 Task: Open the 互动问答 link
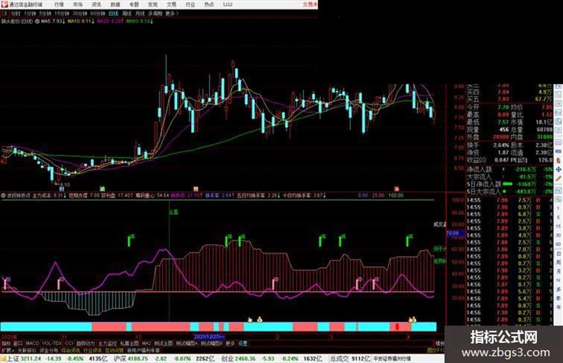click(114, 350)
